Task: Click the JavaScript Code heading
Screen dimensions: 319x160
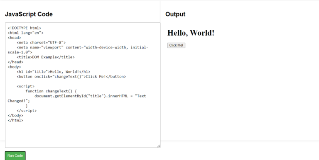Action: (29, 14)
